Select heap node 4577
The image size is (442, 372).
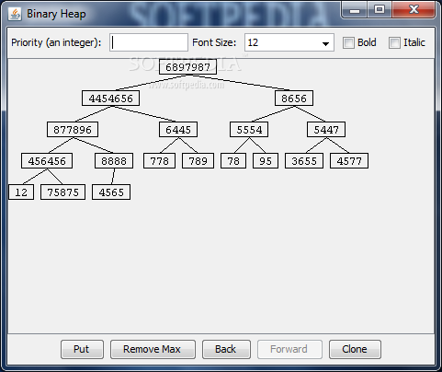pos(349,161)
